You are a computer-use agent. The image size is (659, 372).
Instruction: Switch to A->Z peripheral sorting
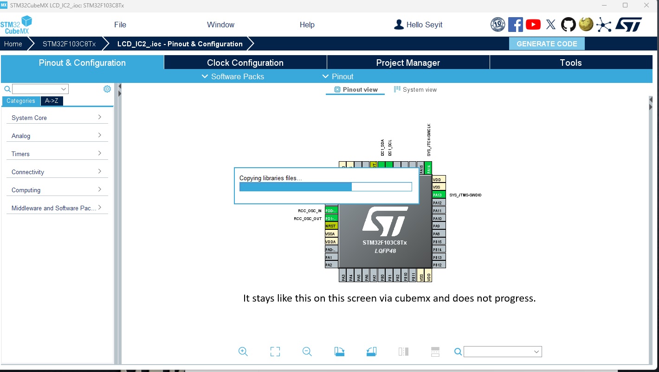tap(52, 101)
